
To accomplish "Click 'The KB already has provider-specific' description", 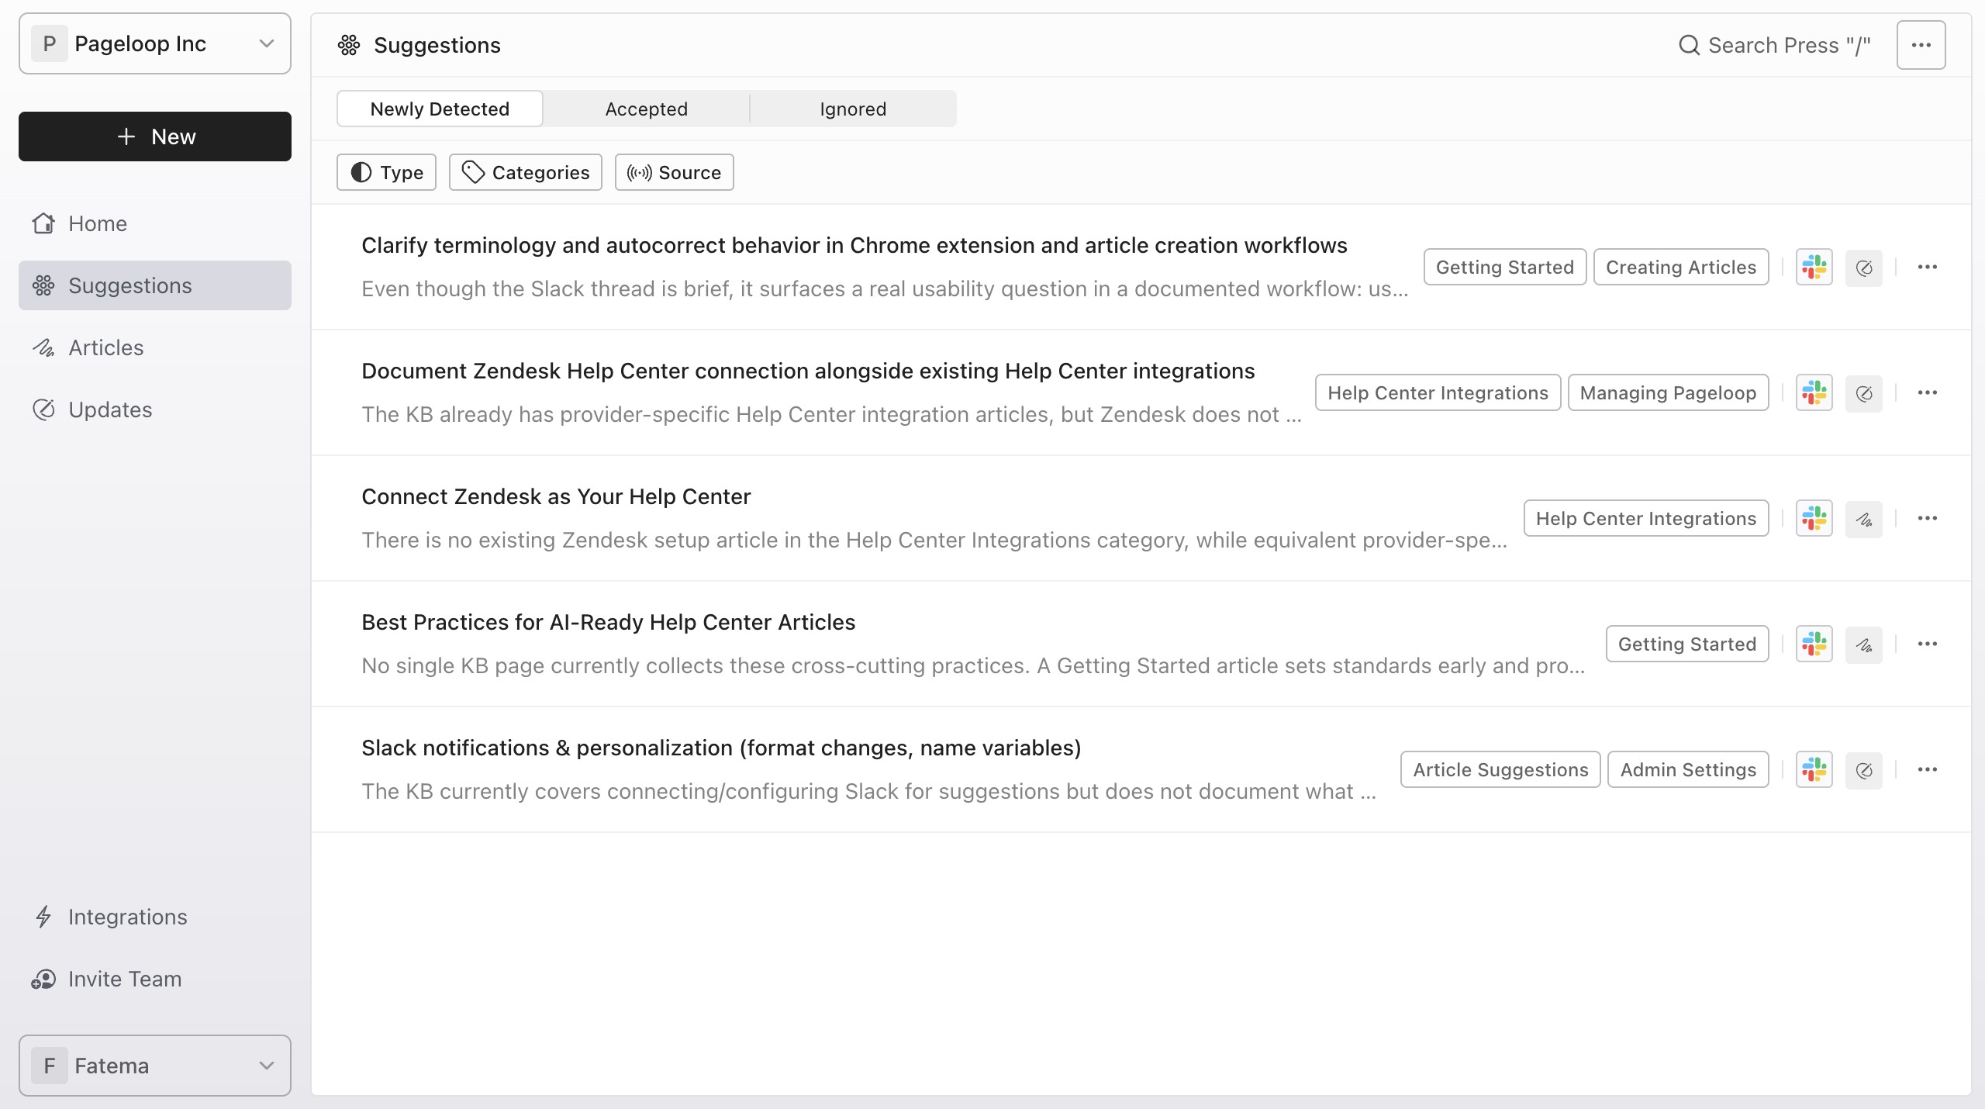I will pos(831,414).
